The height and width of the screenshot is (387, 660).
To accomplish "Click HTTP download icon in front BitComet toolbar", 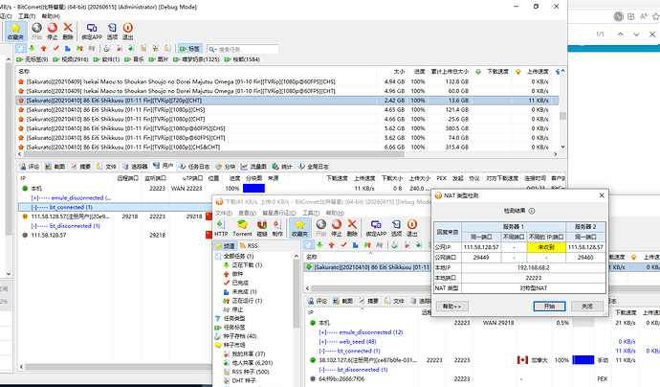I will [x=221, y=228].
